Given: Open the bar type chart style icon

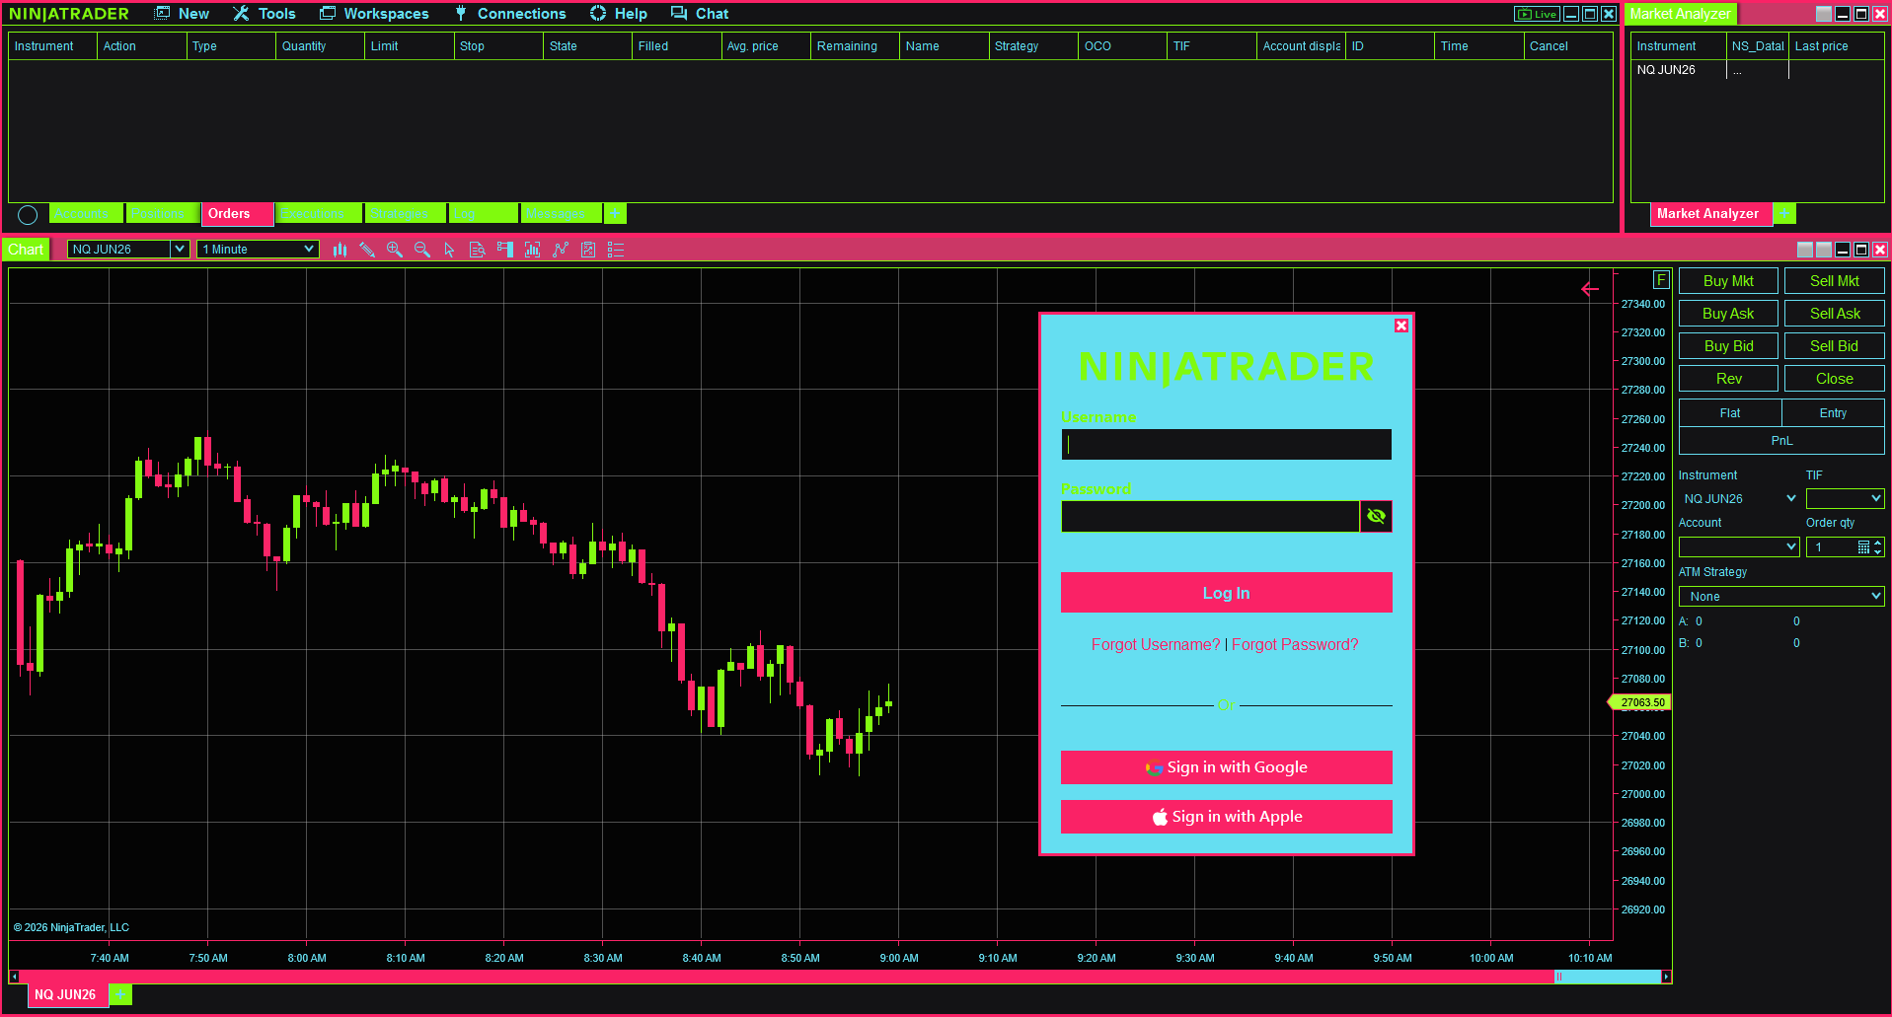Looking at the screenshot, I should (x=340, y=250).
